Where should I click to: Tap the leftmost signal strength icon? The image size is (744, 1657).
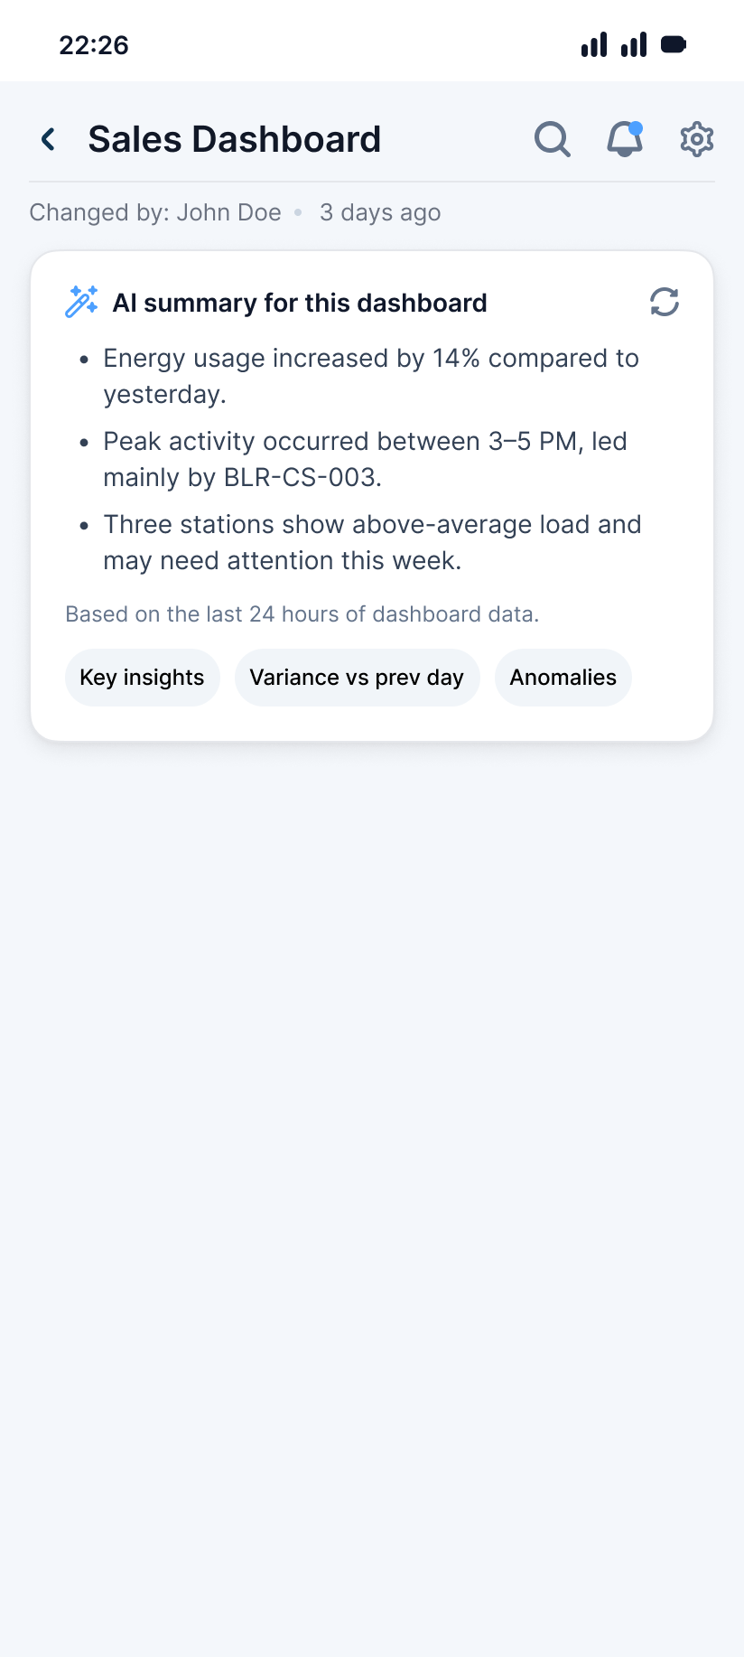[594, 44]
